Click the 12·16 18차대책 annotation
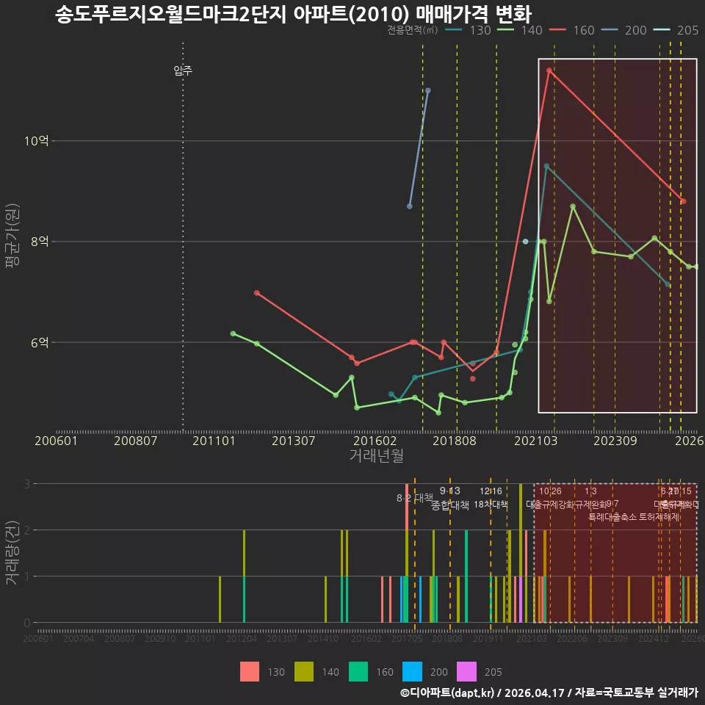 click(x=491, y=498)
